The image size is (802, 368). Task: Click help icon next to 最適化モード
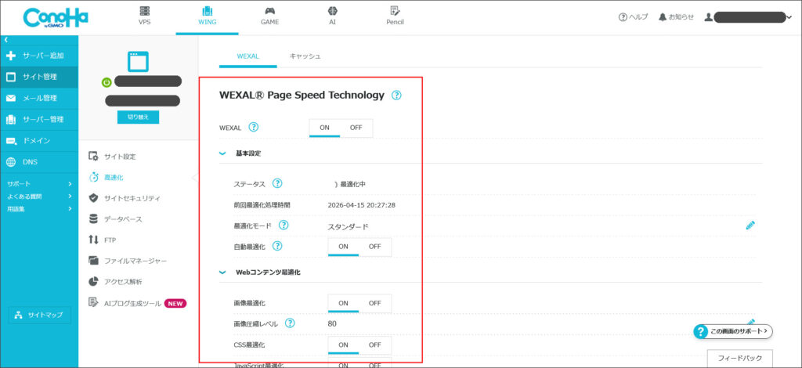[284, 225]
